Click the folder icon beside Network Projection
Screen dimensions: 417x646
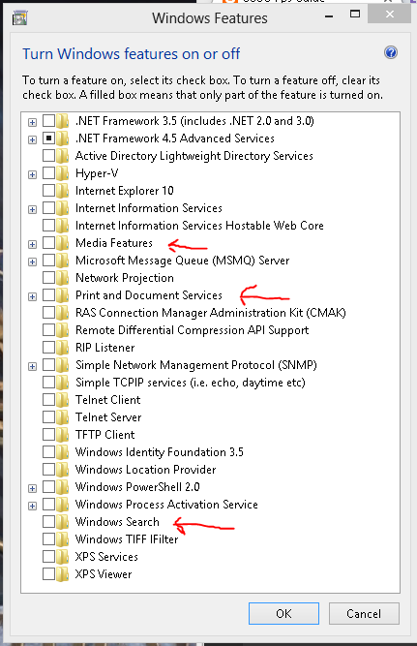63,278
